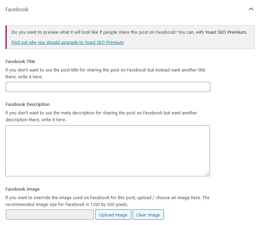260x225 pixels.
Task: Click the override image help sentence
Action: tap(107, 198)
